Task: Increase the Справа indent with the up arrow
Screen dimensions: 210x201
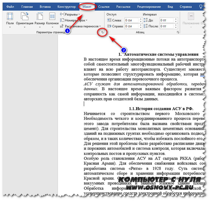Action: tap(140, 25)
